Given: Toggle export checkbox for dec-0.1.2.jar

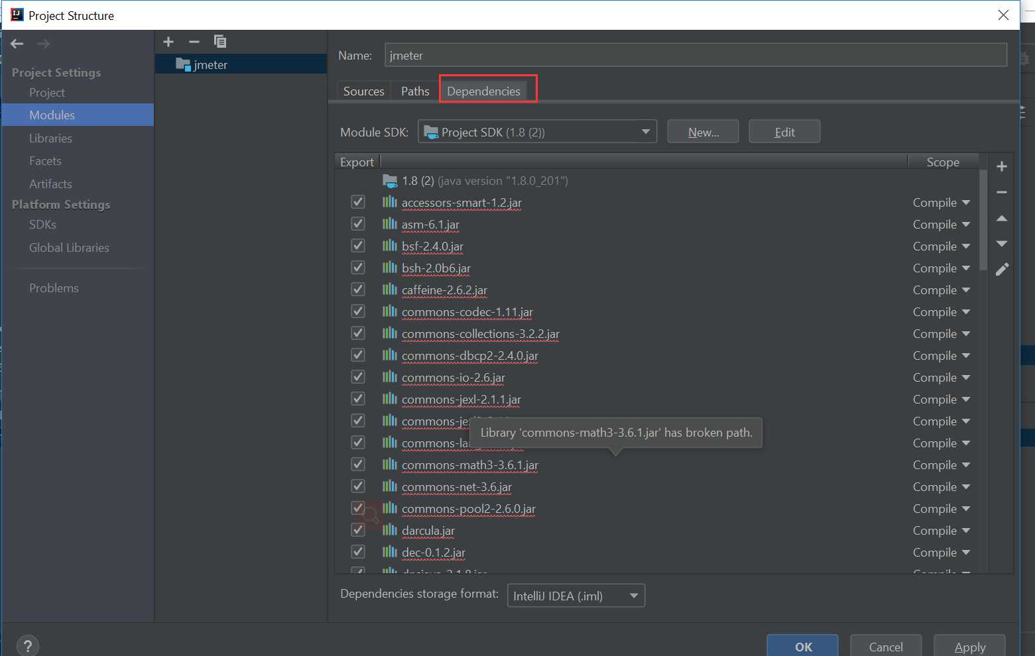Looking at the screenshot, I should point(358,552).
